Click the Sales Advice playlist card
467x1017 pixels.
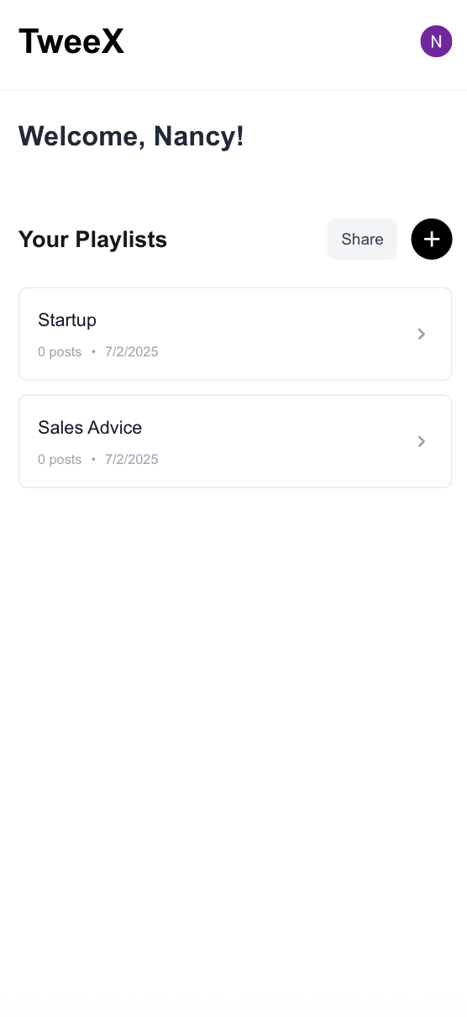click(x=235, y=441)
